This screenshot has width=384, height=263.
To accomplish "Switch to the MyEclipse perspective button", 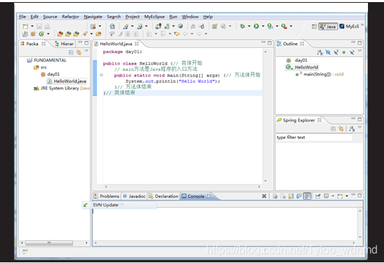I will (349, 26).
